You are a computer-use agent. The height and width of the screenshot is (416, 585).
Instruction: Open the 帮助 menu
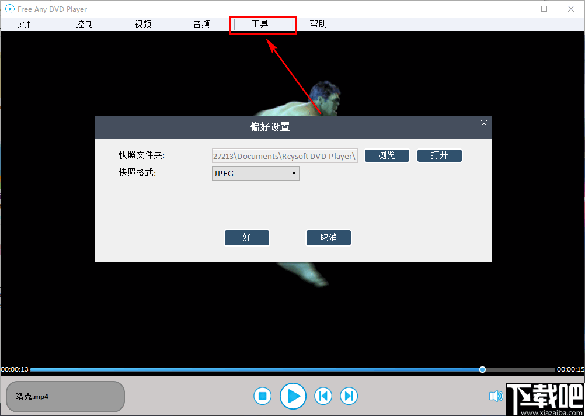pos(318,24)
